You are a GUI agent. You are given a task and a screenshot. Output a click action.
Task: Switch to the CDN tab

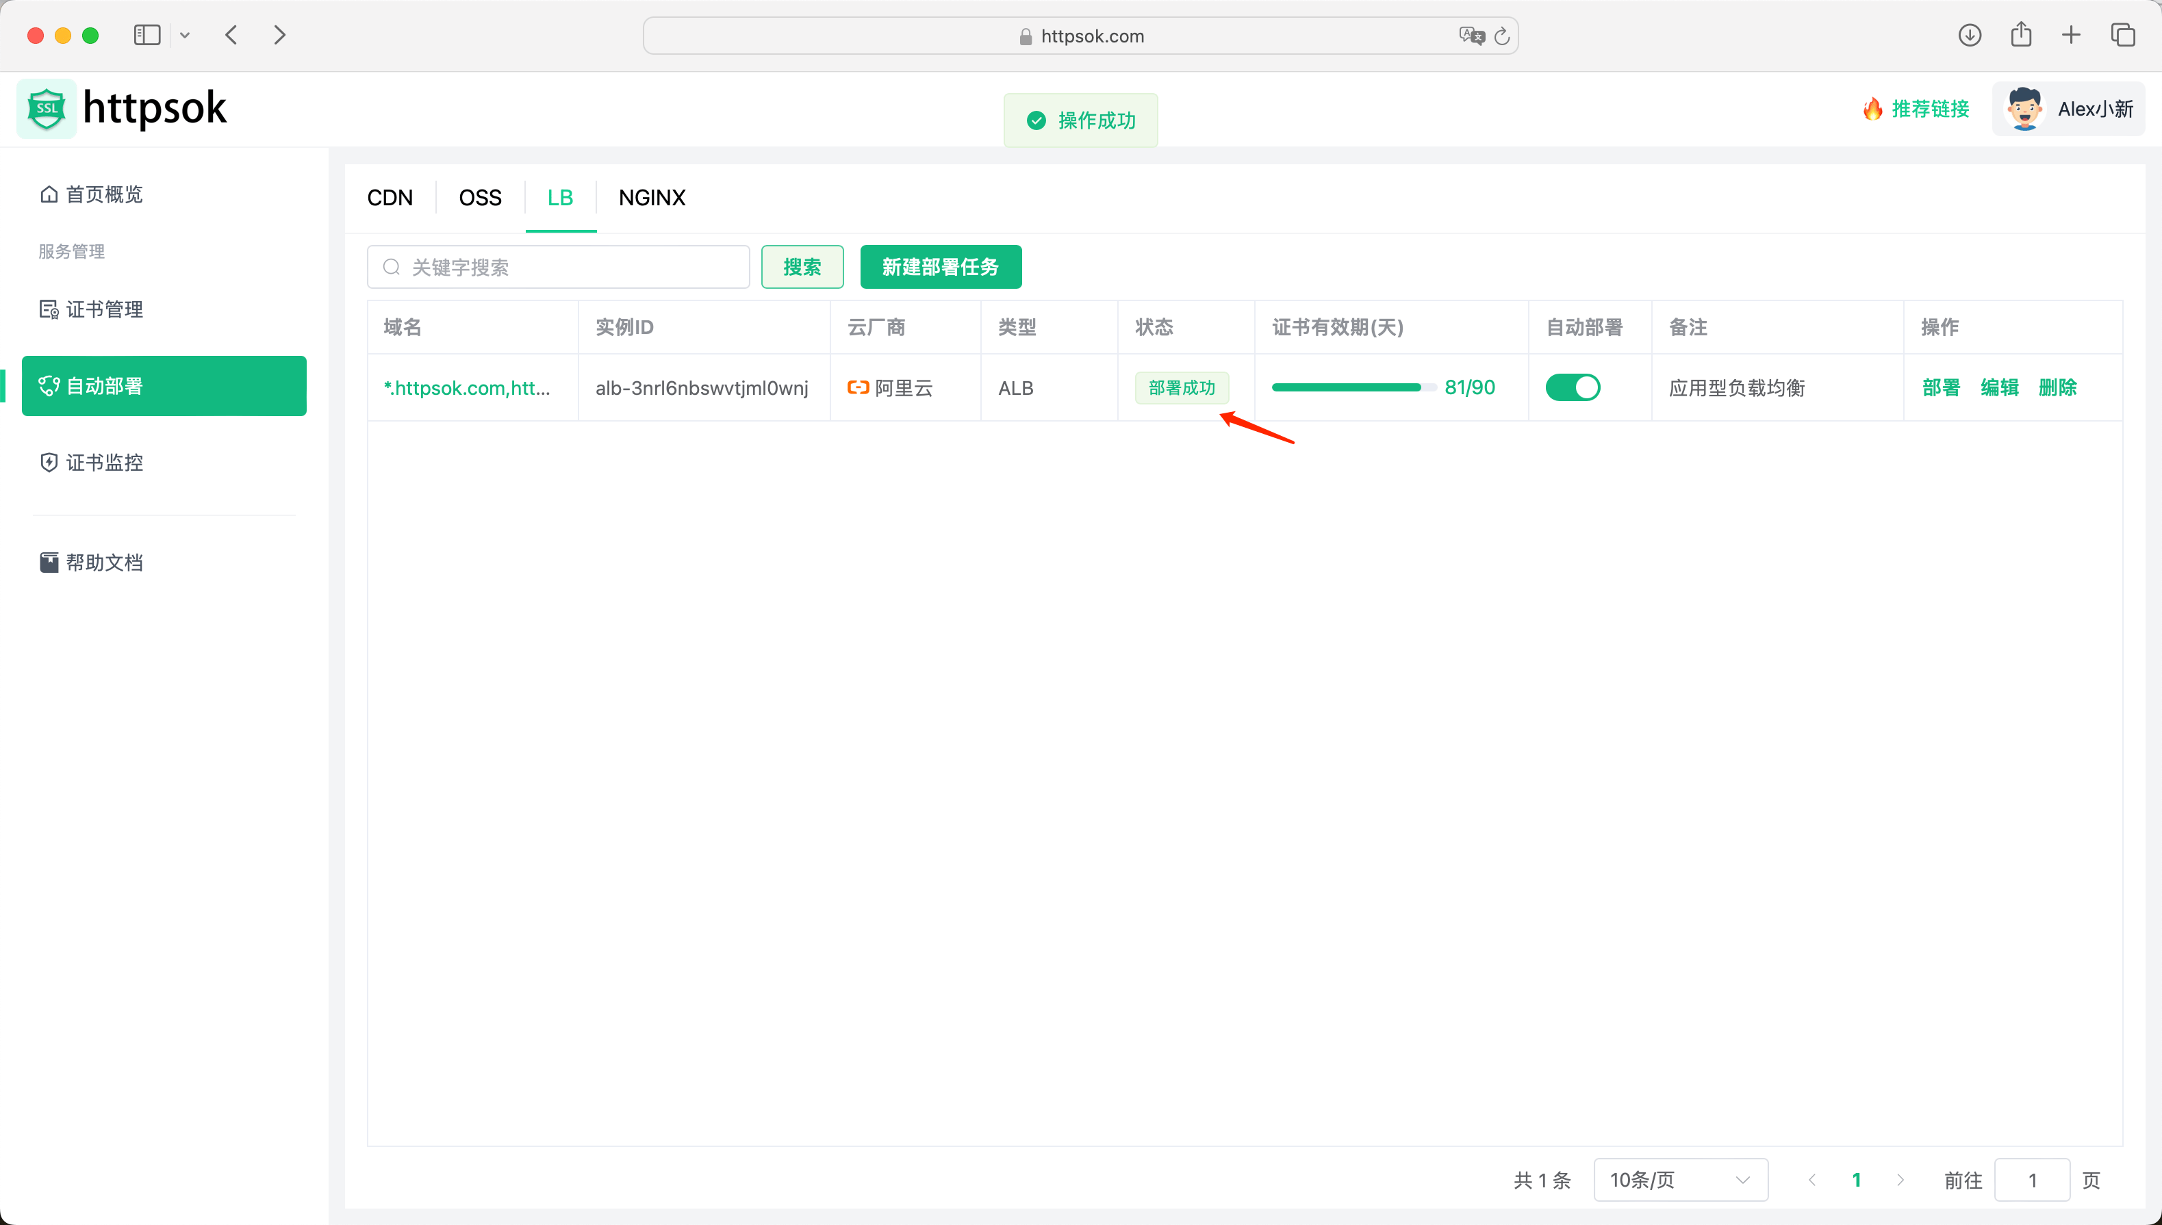coord(390,197)
